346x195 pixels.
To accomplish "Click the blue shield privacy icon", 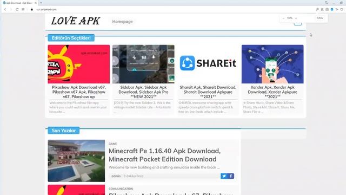I will point(332,10).
